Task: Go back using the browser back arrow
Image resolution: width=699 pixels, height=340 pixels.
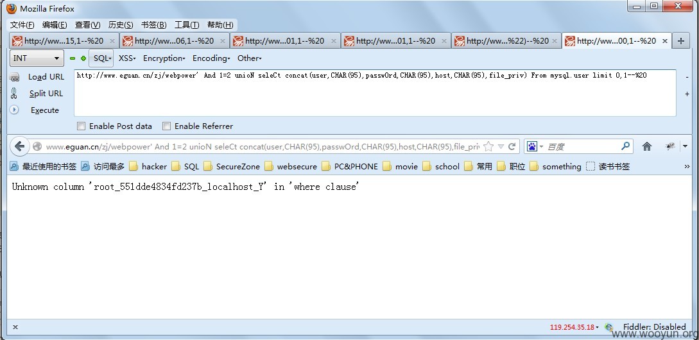Action: [19, 146]
